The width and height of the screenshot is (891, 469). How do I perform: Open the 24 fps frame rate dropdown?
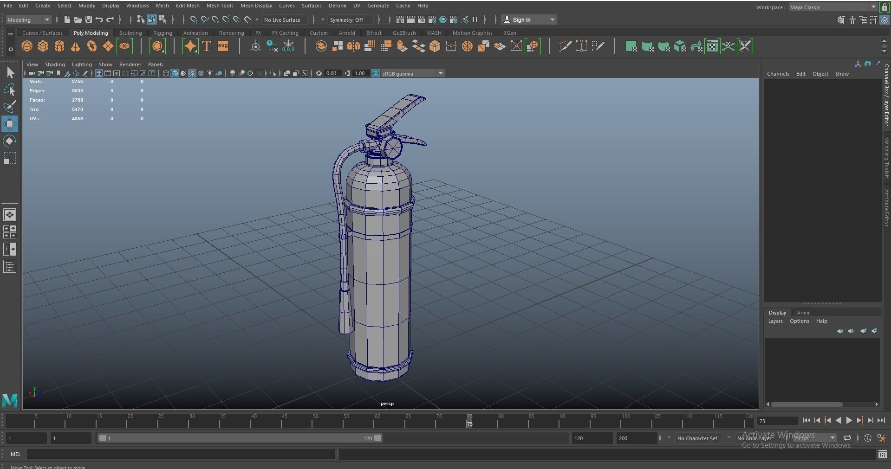[x=814, y=438]
